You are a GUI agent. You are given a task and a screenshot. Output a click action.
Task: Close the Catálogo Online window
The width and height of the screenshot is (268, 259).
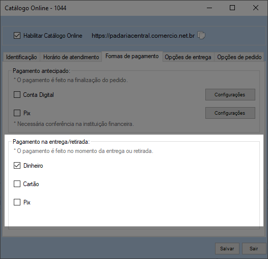pos(256,8)
